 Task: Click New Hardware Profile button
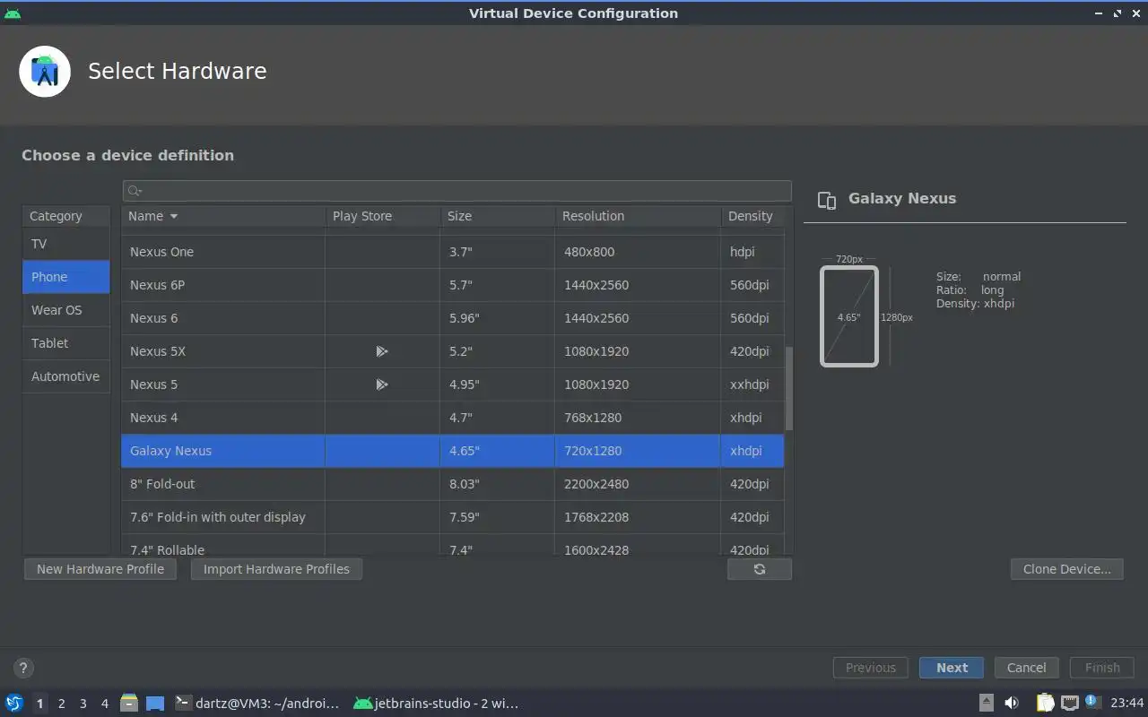click(100, 569)
